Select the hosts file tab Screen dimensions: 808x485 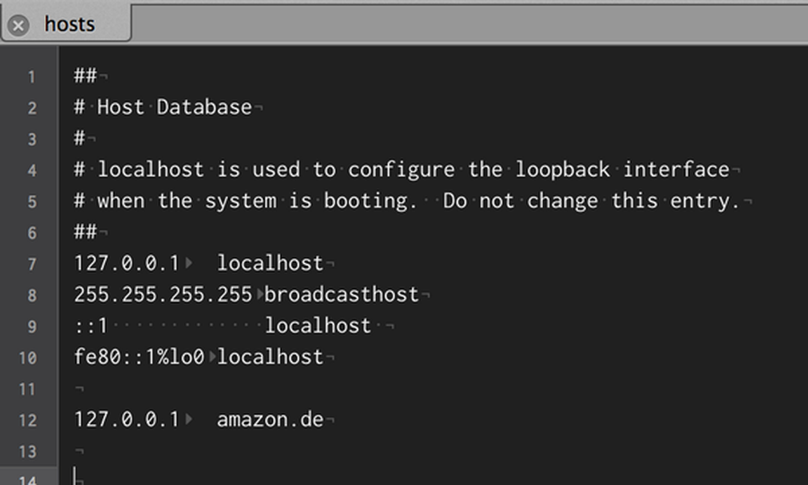pos(70,24)
